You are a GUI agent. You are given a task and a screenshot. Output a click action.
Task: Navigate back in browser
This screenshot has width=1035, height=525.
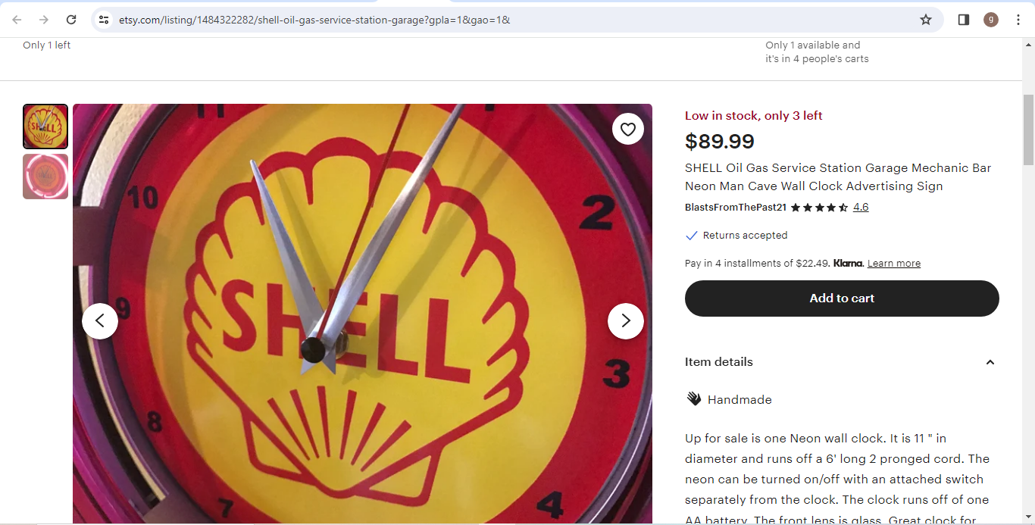(x=17, y=20)
